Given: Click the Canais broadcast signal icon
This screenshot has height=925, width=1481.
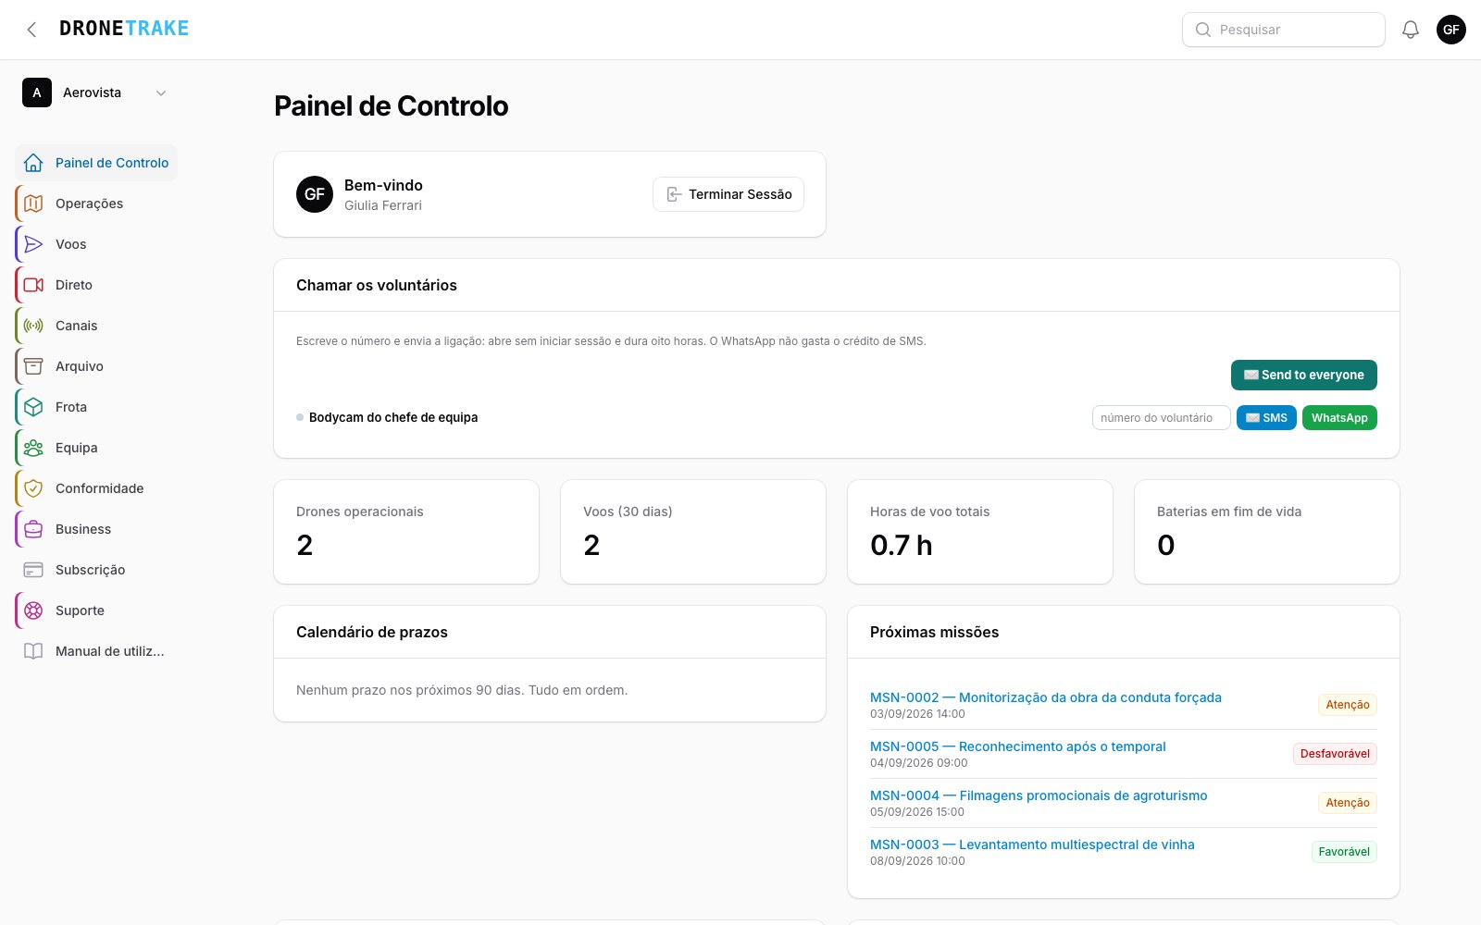Looking at the screenshot, I should pos(33,326).
